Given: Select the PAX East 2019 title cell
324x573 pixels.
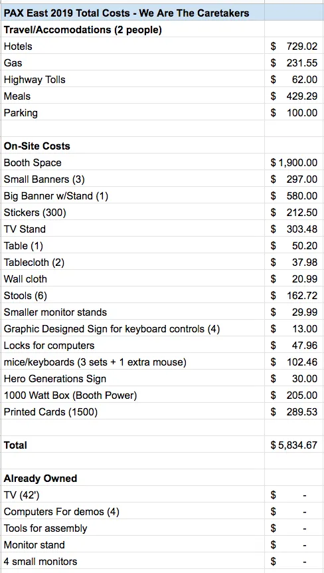Looking at the screenshot, I should coord(132,13).
